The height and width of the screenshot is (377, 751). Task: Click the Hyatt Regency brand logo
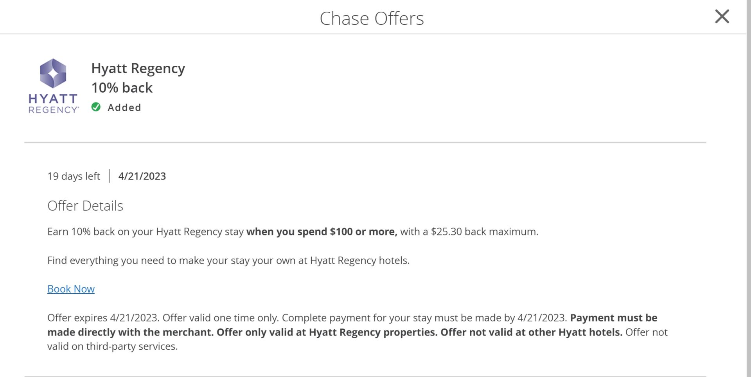coord(53,86)
